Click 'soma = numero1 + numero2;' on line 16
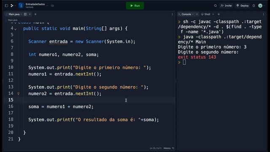This screenshot has width=270, height=152. point(61,107)
